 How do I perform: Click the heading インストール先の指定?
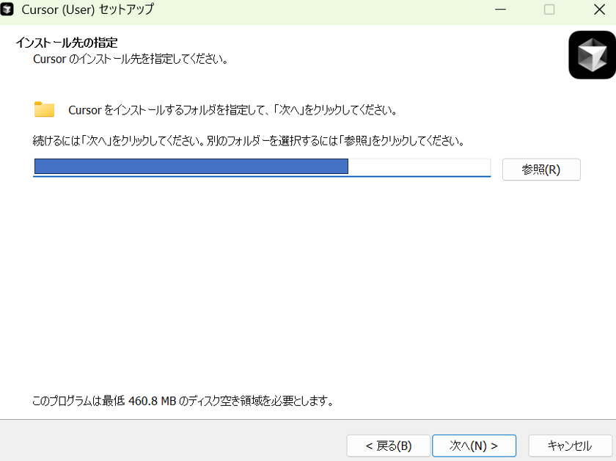point(67,43)
